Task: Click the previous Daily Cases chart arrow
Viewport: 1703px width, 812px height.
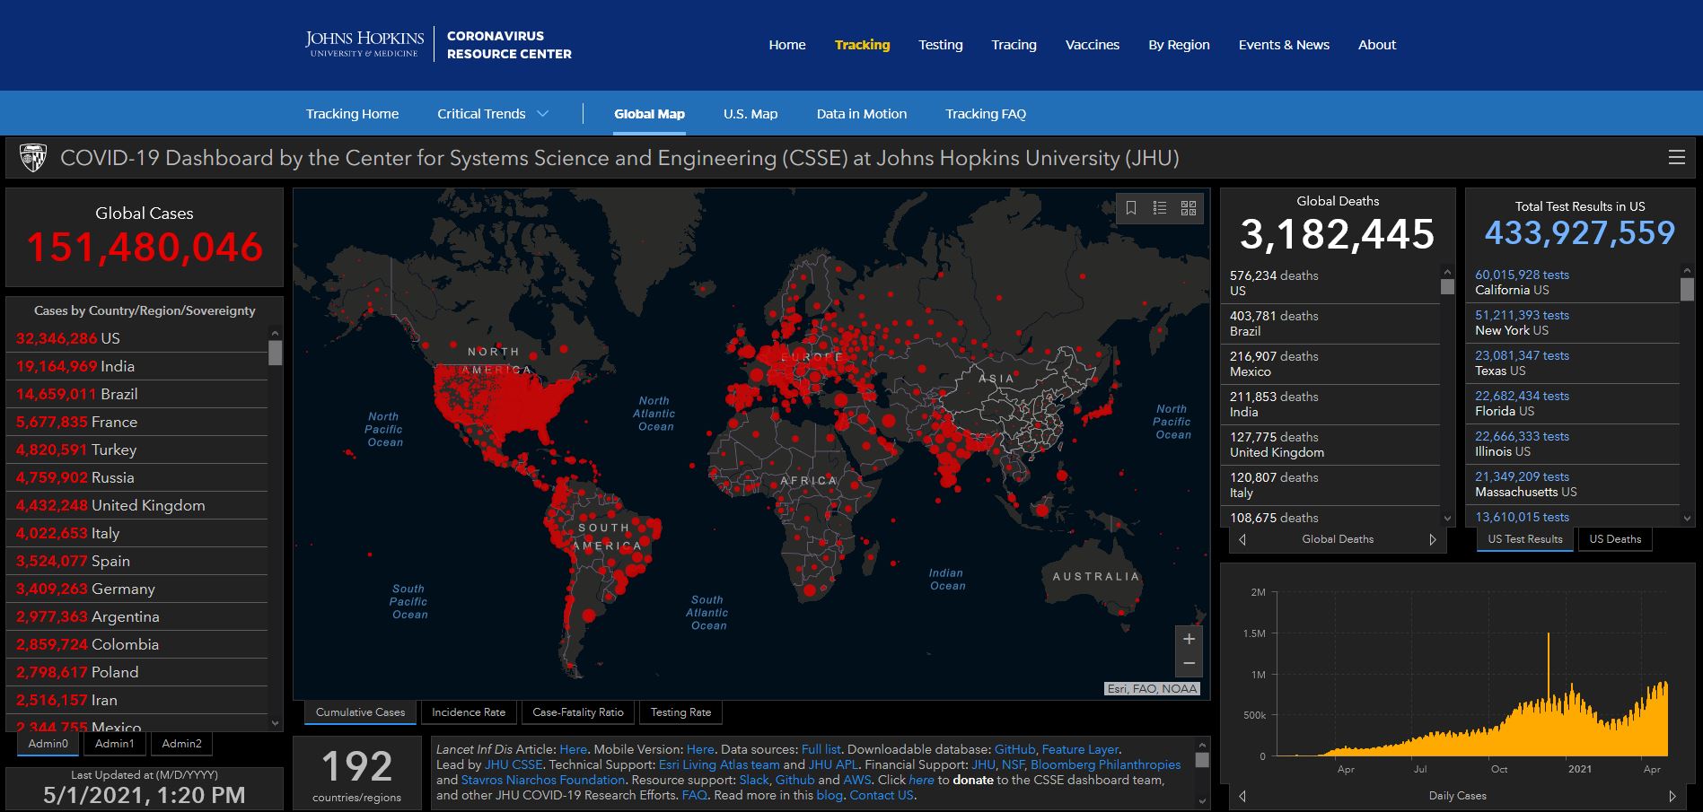Action: pyautogui.click(x=1242, y=796)
